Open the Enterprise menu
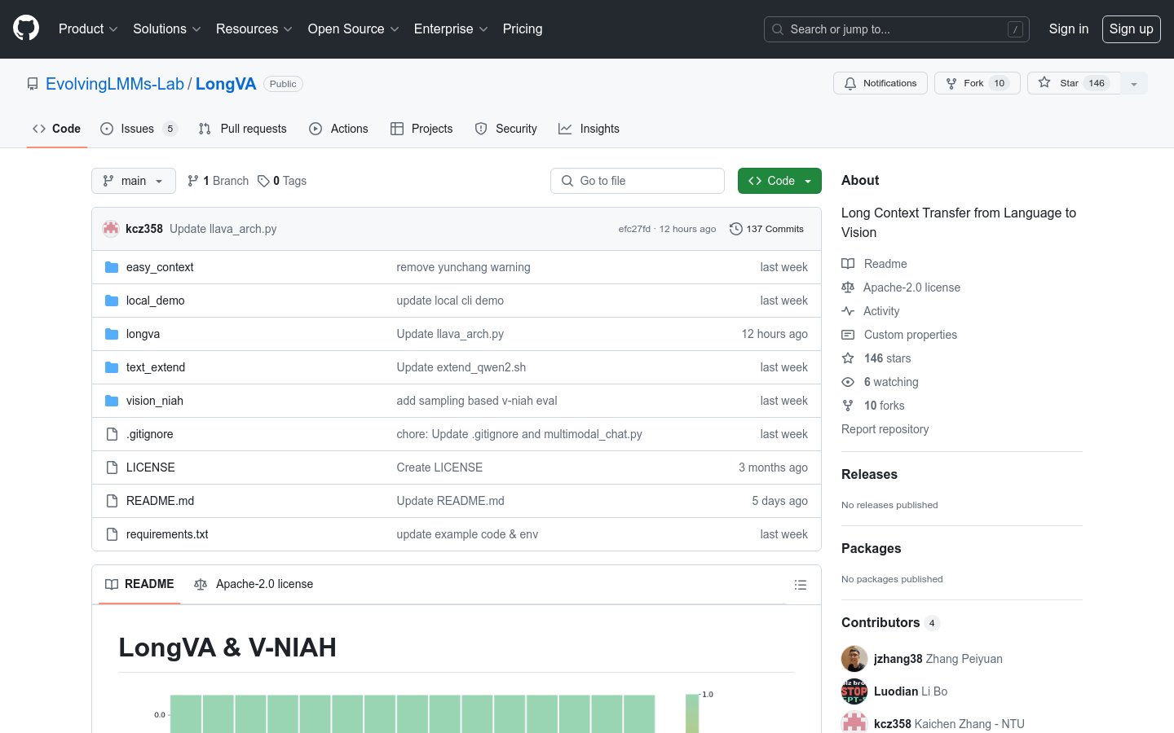The image size is (1174, 733). (451, 29)
